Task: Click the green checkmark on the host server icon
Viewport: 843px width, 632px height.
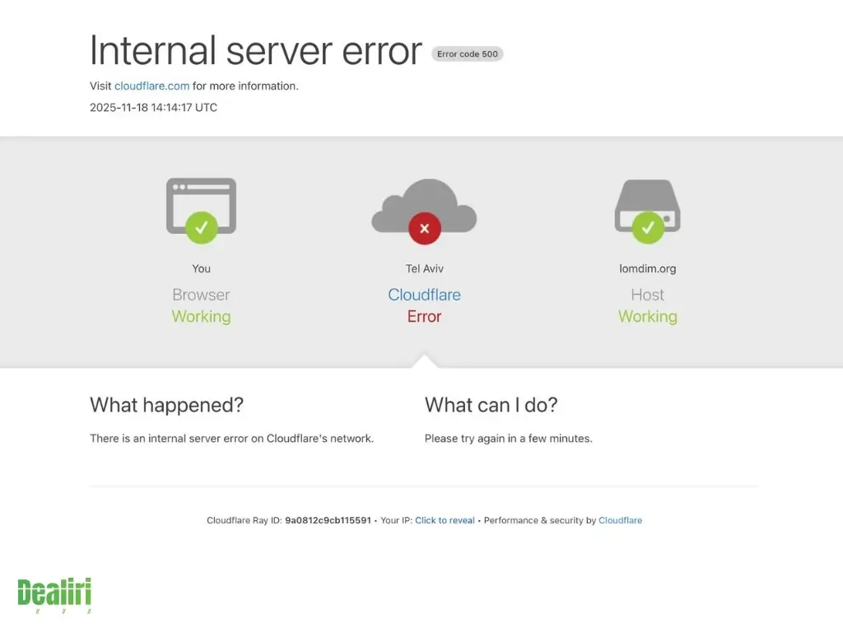Action: 647,227
